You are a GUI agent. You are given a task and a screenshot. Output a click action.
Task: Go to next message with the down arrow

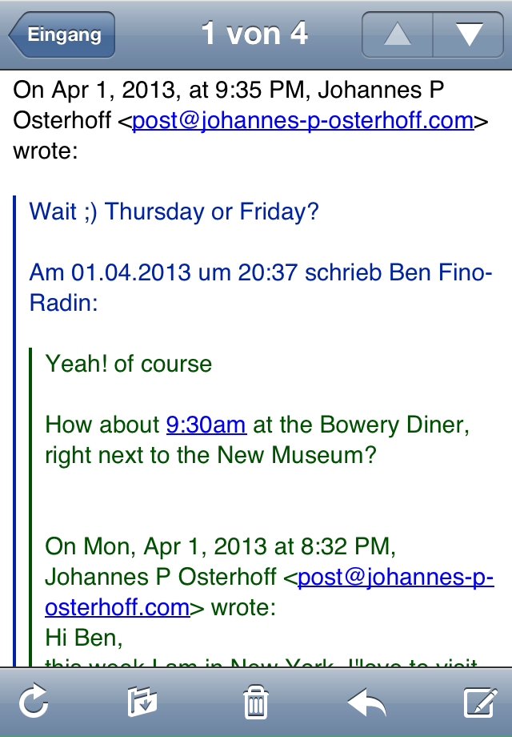pyautogui.click(x=468, y=34)
